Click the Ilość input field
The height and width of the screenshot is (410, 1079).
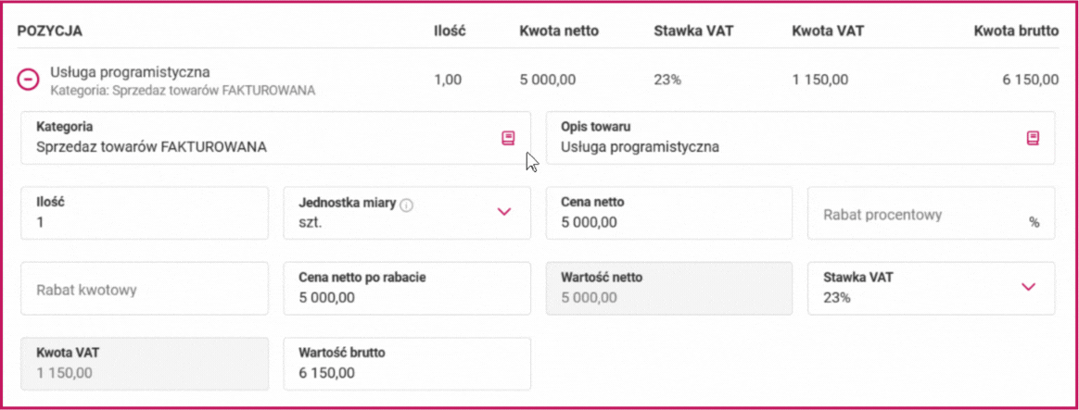point(145,213)
